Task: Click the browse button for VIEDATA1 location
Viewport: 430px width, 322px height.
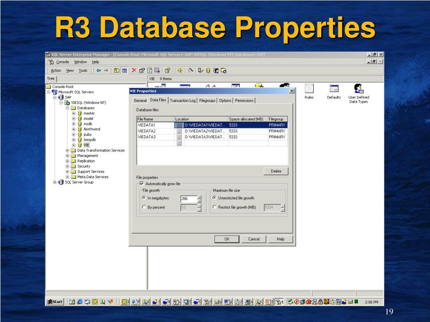Action: point(179,125)
